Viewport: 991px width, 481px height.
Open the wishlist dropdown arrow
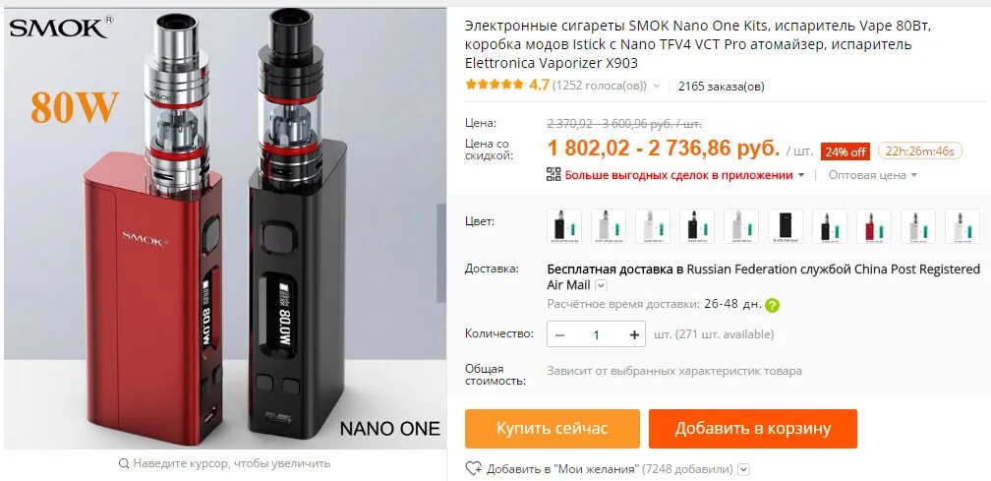744,469
